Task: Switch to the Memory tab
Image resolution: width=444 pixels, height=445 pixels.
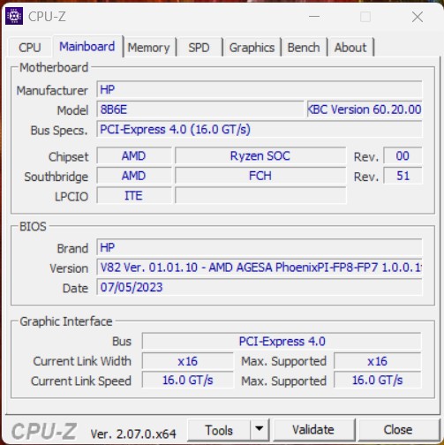Action: coord(148,48)
